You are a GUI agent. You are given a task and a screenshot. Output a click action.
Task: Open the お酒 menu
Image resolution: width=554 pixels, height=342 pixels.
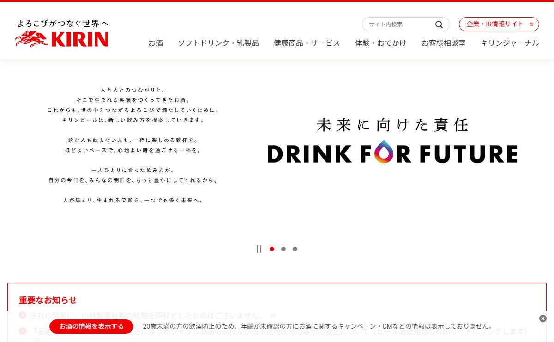(x=156, y=43)
